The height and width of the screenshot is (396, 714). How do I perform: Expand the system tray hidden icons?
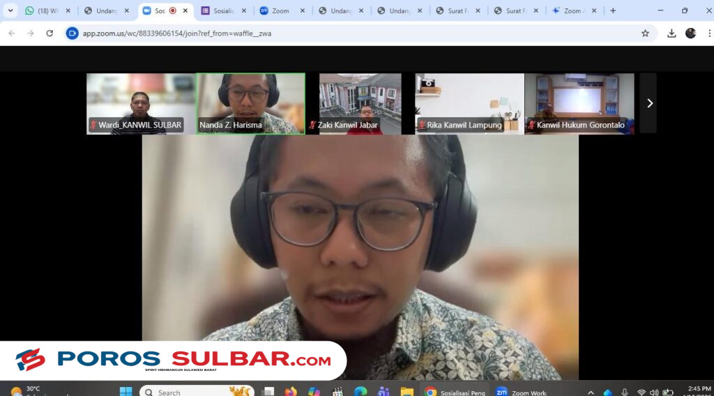[x=591, y=392]
